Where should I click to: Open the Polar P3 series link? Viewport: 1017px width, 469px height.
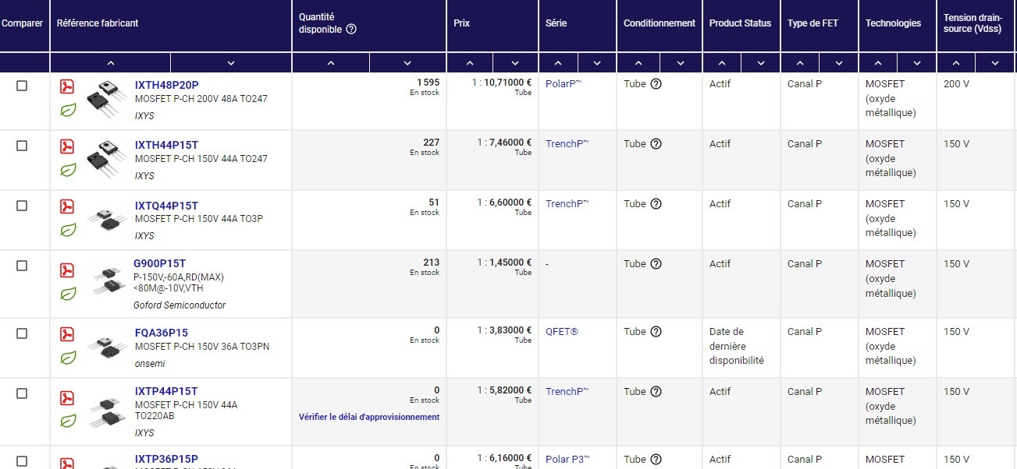pyautogui.click(x=567, y=460)
